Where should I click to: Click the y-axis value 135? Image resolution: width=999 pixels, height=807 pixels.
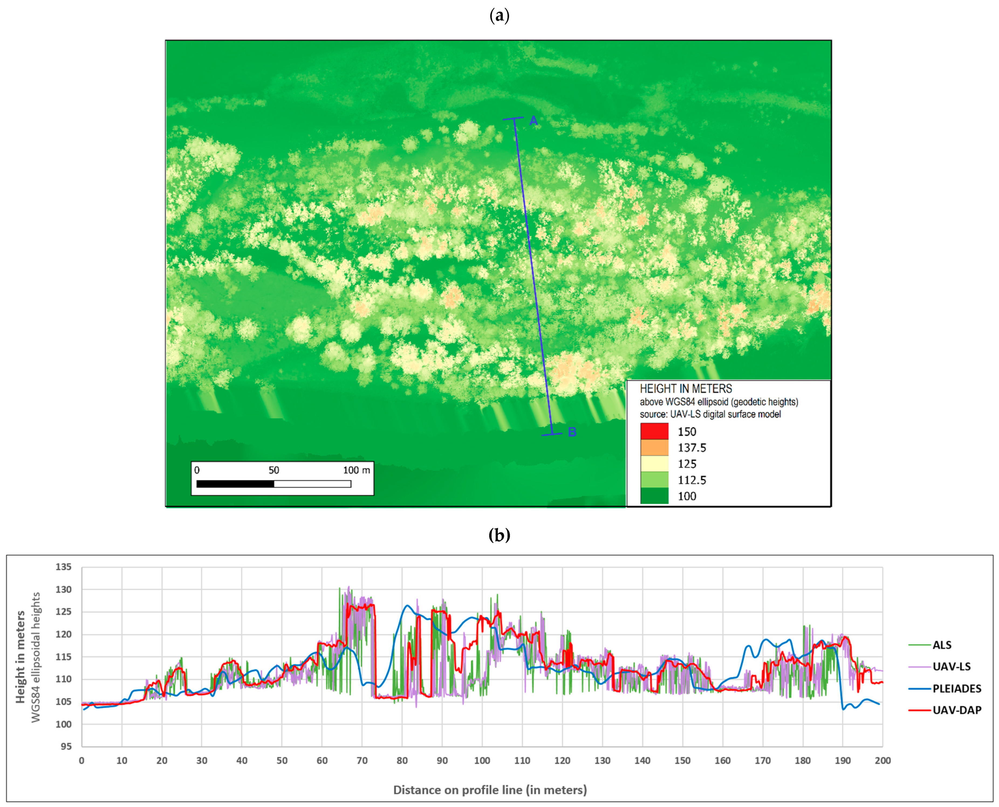(64, 567)
